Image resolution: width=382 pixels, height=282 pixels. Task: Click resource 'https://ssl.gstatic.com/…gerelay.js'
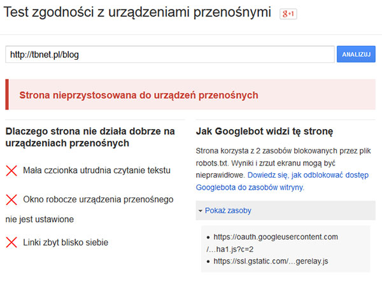pyautogui.click(x=271, y=261)
